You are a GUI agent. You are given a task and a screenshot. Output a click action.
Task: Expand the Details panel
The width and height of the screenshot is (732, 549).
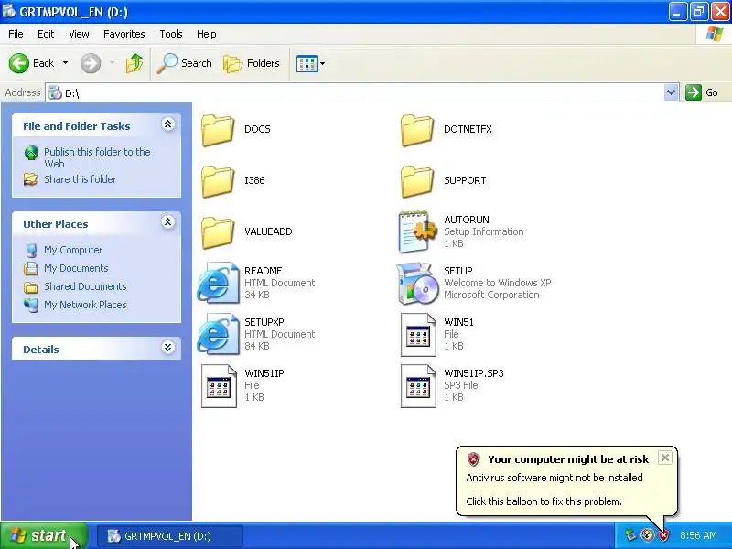(168, 348)
